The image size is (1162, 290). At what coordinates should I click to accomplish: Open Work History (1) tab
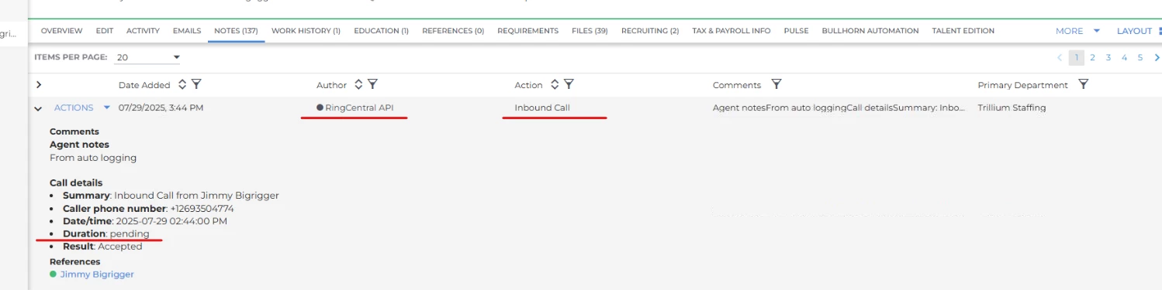click(306, 31)
